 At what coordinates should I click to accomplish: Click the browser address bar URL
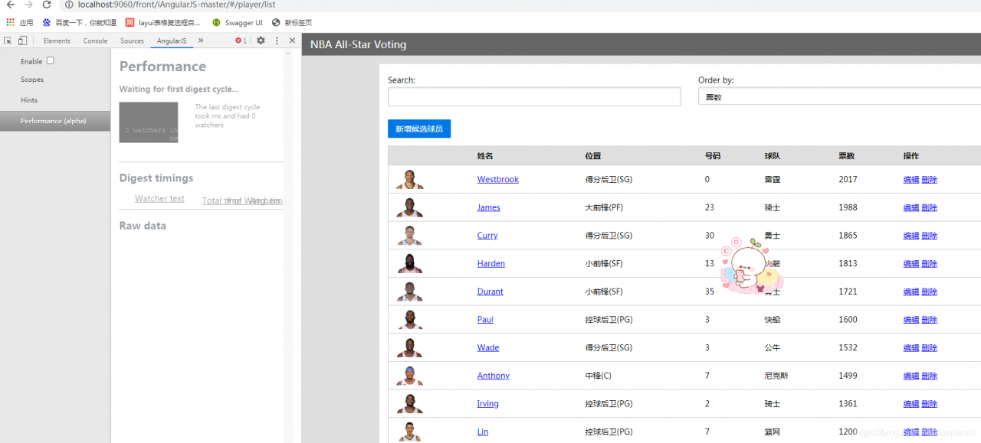click(x=177, y=5)
